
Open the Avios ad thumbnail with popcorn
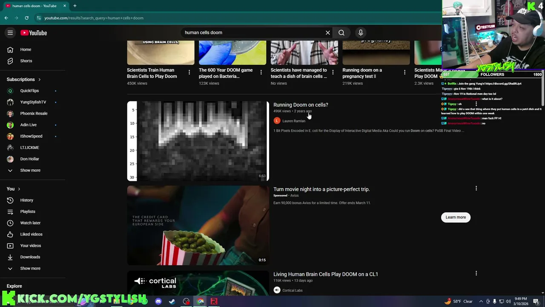point(198,226)
